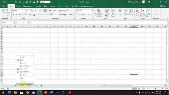Click the formula bar input
The image size is (169, 95).
point(98,22)
